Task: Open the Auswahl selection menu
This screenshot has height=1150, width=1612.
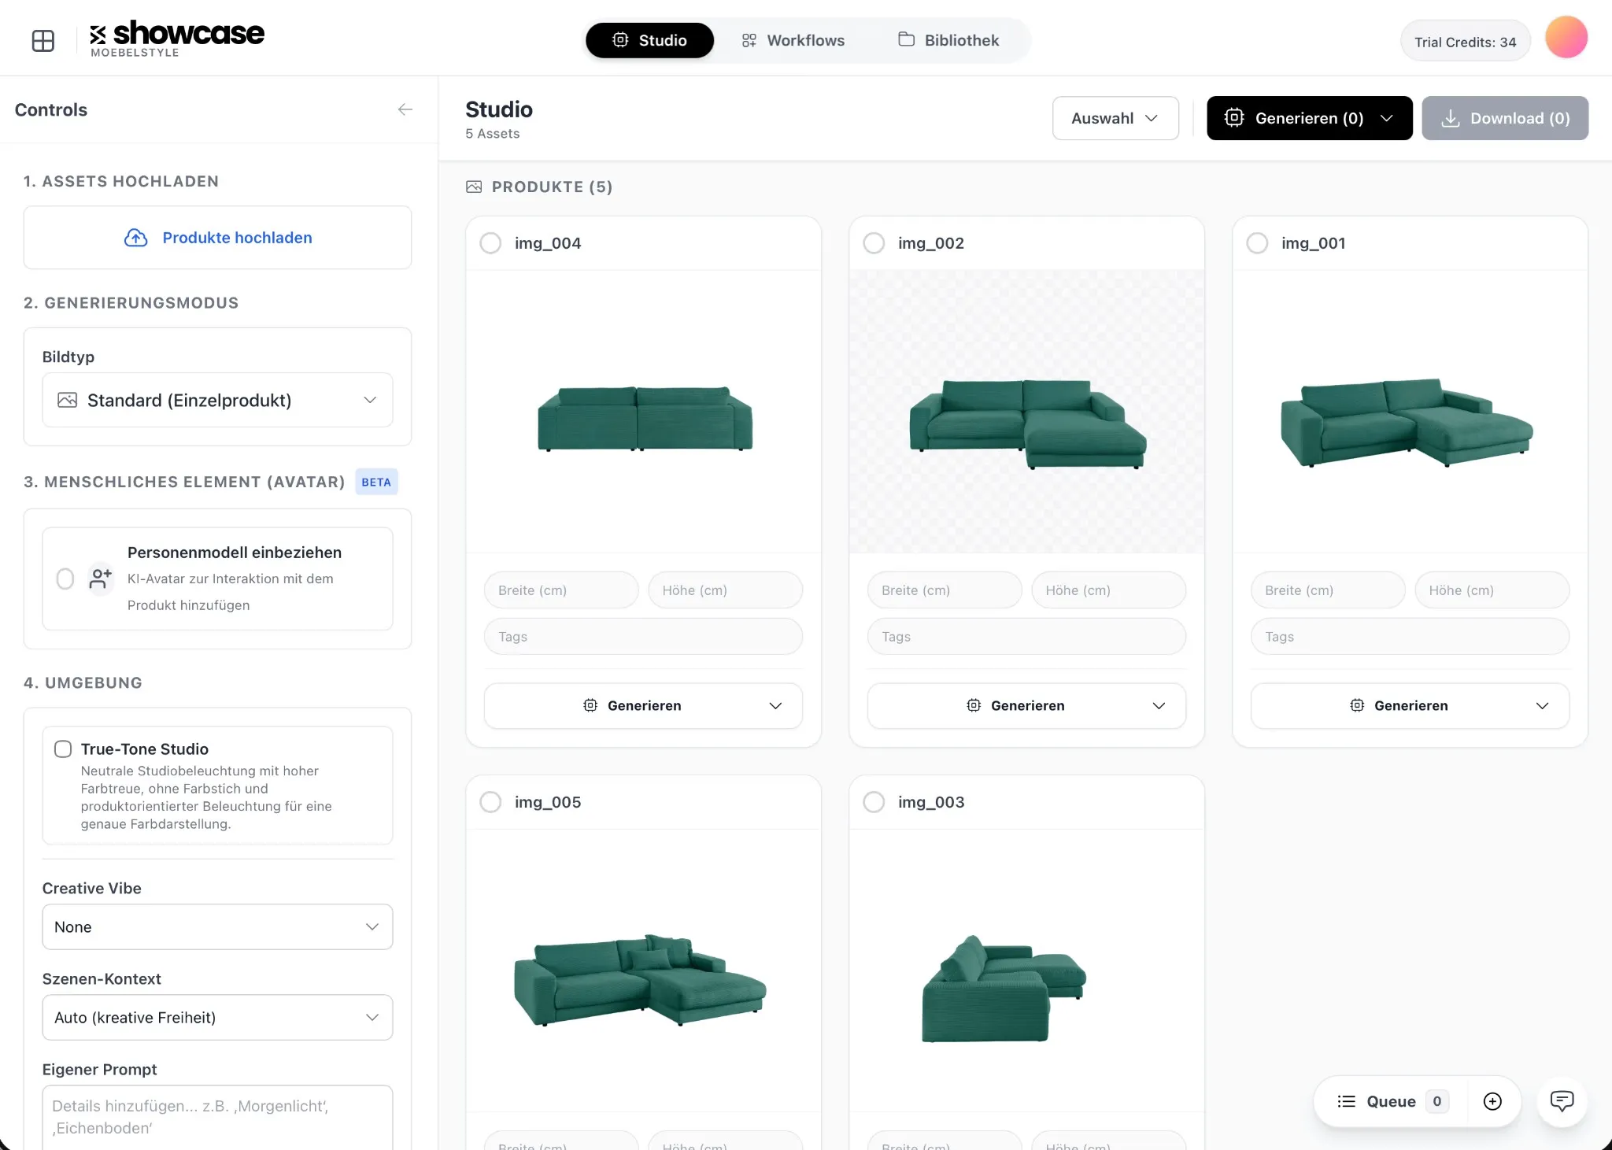Action: (x=1115, y=118)
